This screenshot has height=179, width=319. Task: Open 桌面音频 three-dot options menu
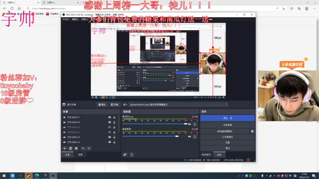(x=195, y=136)
